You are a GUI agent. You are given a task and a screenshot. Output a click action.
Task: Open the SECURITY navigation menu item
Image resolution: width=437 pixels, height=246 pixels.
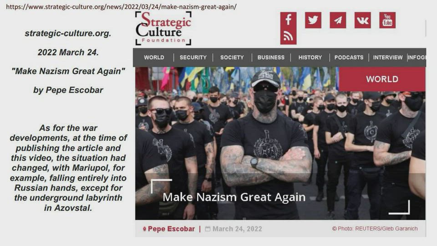[x=193, y=57]
